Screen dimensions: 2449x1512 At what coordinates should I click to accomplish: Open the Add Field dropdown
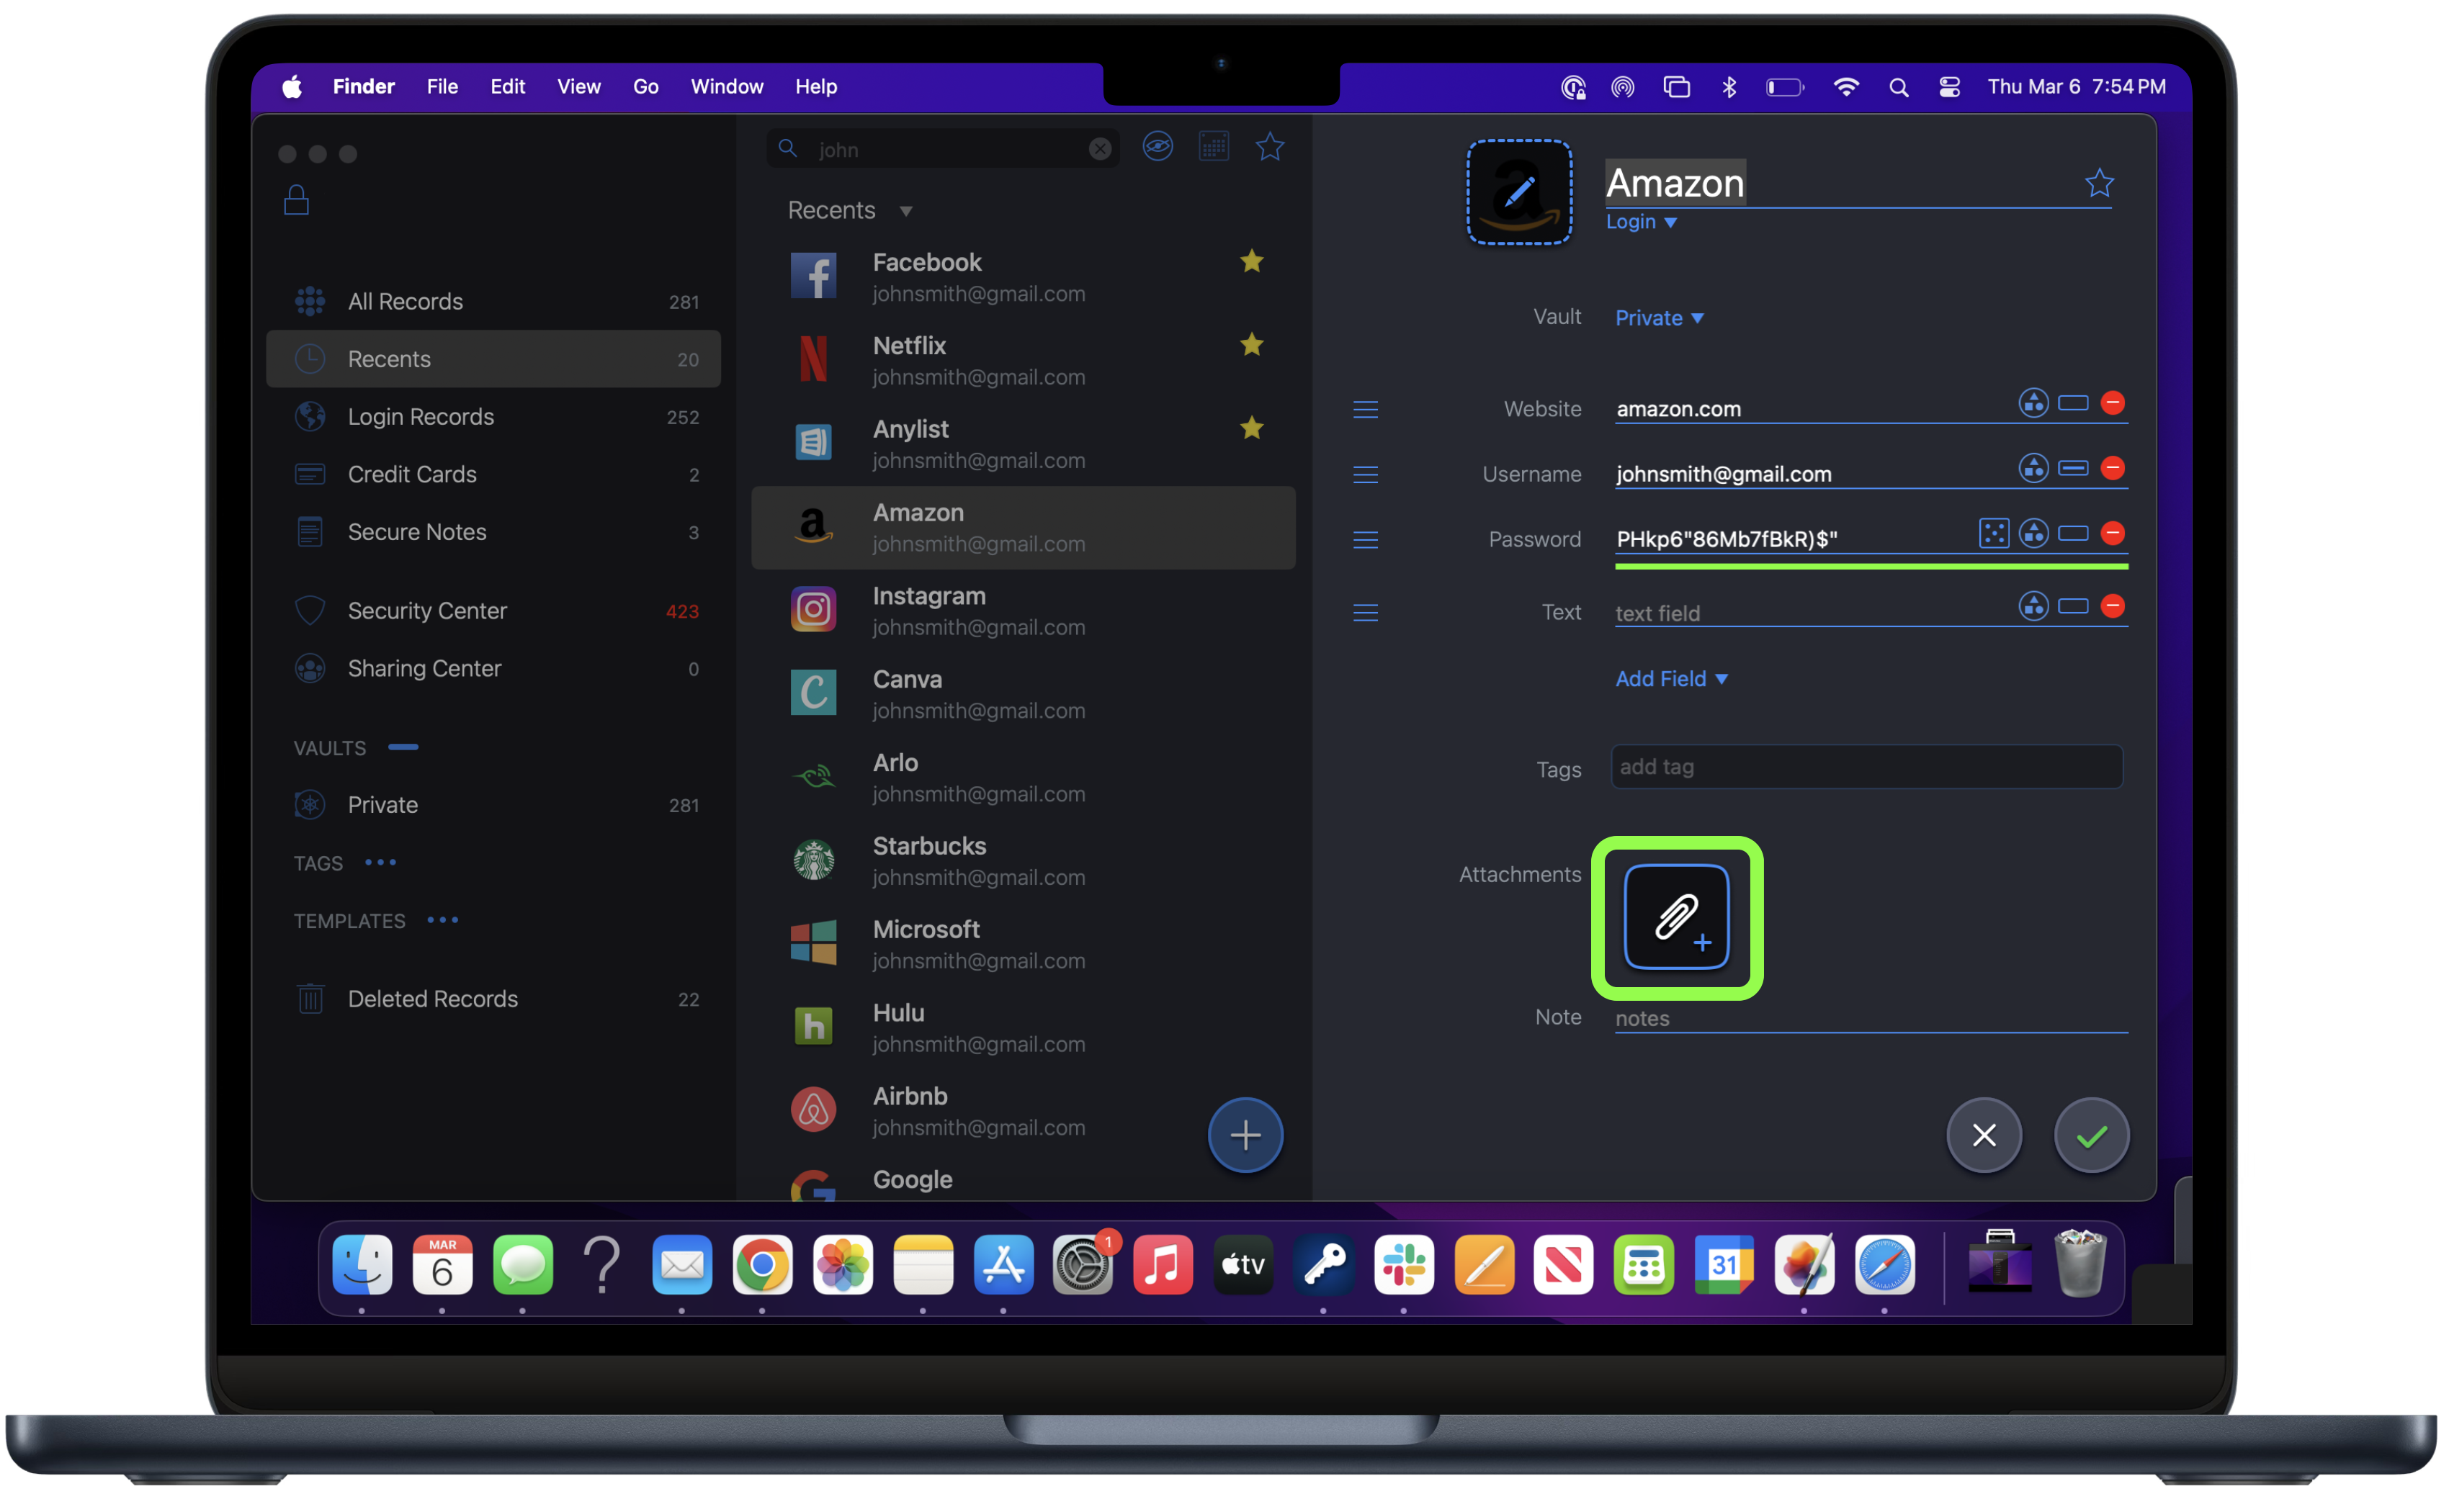[x=1670, y=679]
